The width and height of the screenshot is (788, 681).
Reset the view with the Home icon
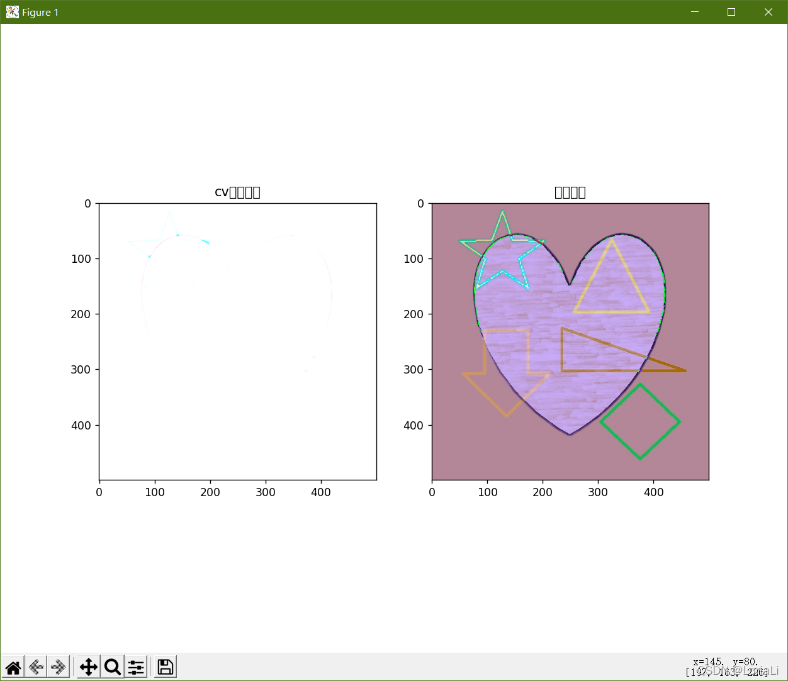(x=13, y=667)
